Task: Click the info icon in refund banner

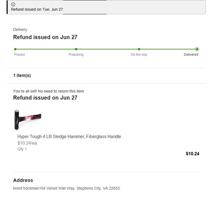Action: click(13, 4)
